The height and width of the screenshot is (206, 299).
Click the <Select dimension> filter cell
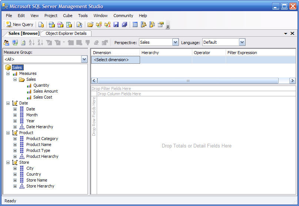coord(116,60)
